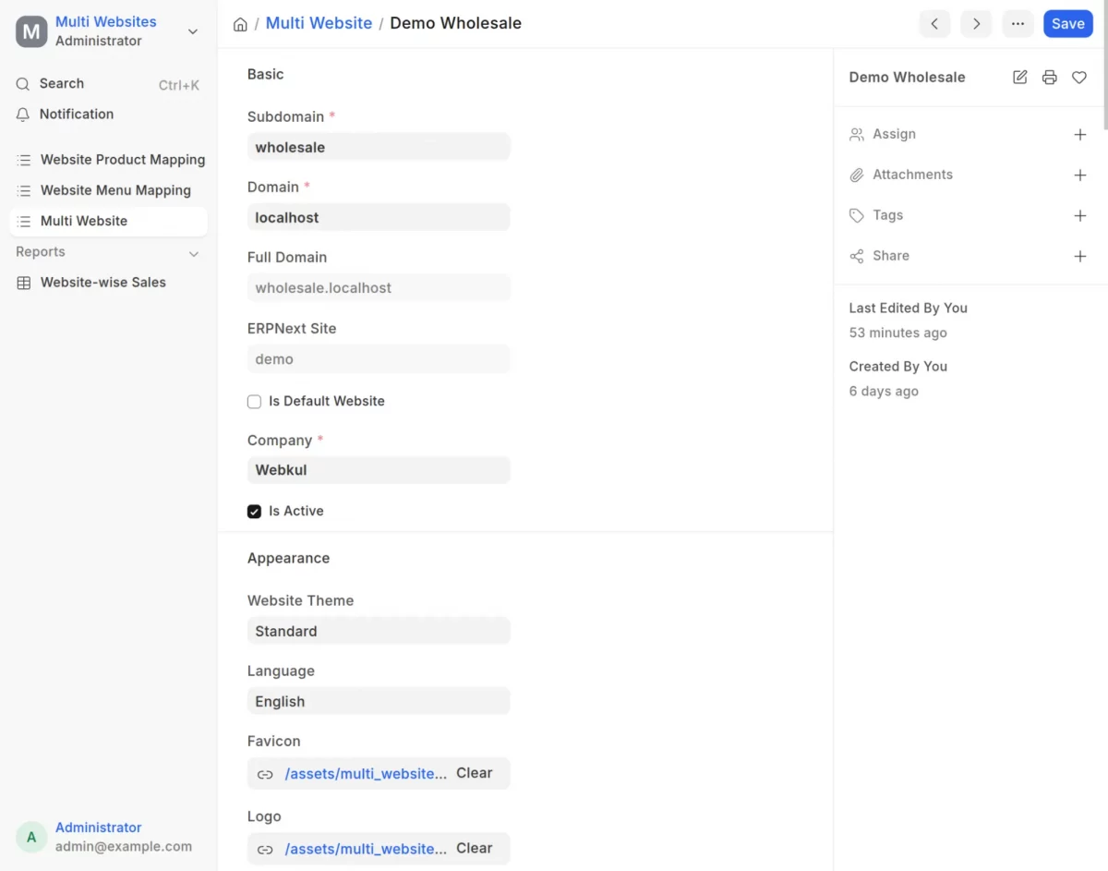Open the Favicon assets file link
The width and height of the screenshot is (1108, 871).
pyautogui.click(x=366, y=774)
